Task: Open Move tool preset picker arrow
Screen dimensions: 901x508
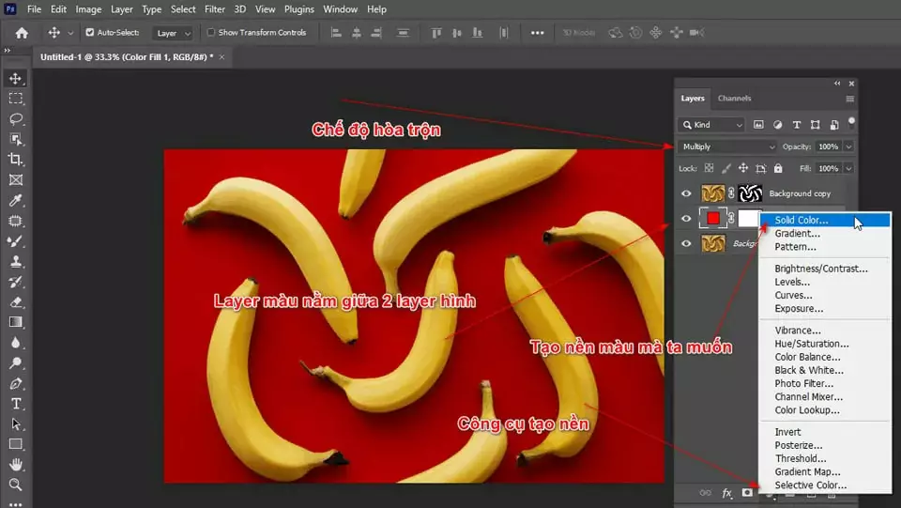Action: coord(70,33)
